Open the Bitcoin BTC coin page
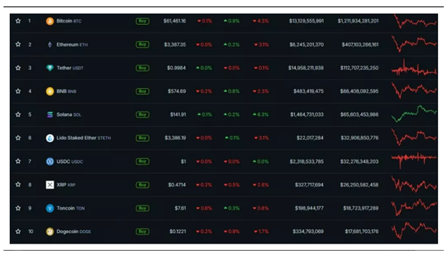 click(69, 21)
